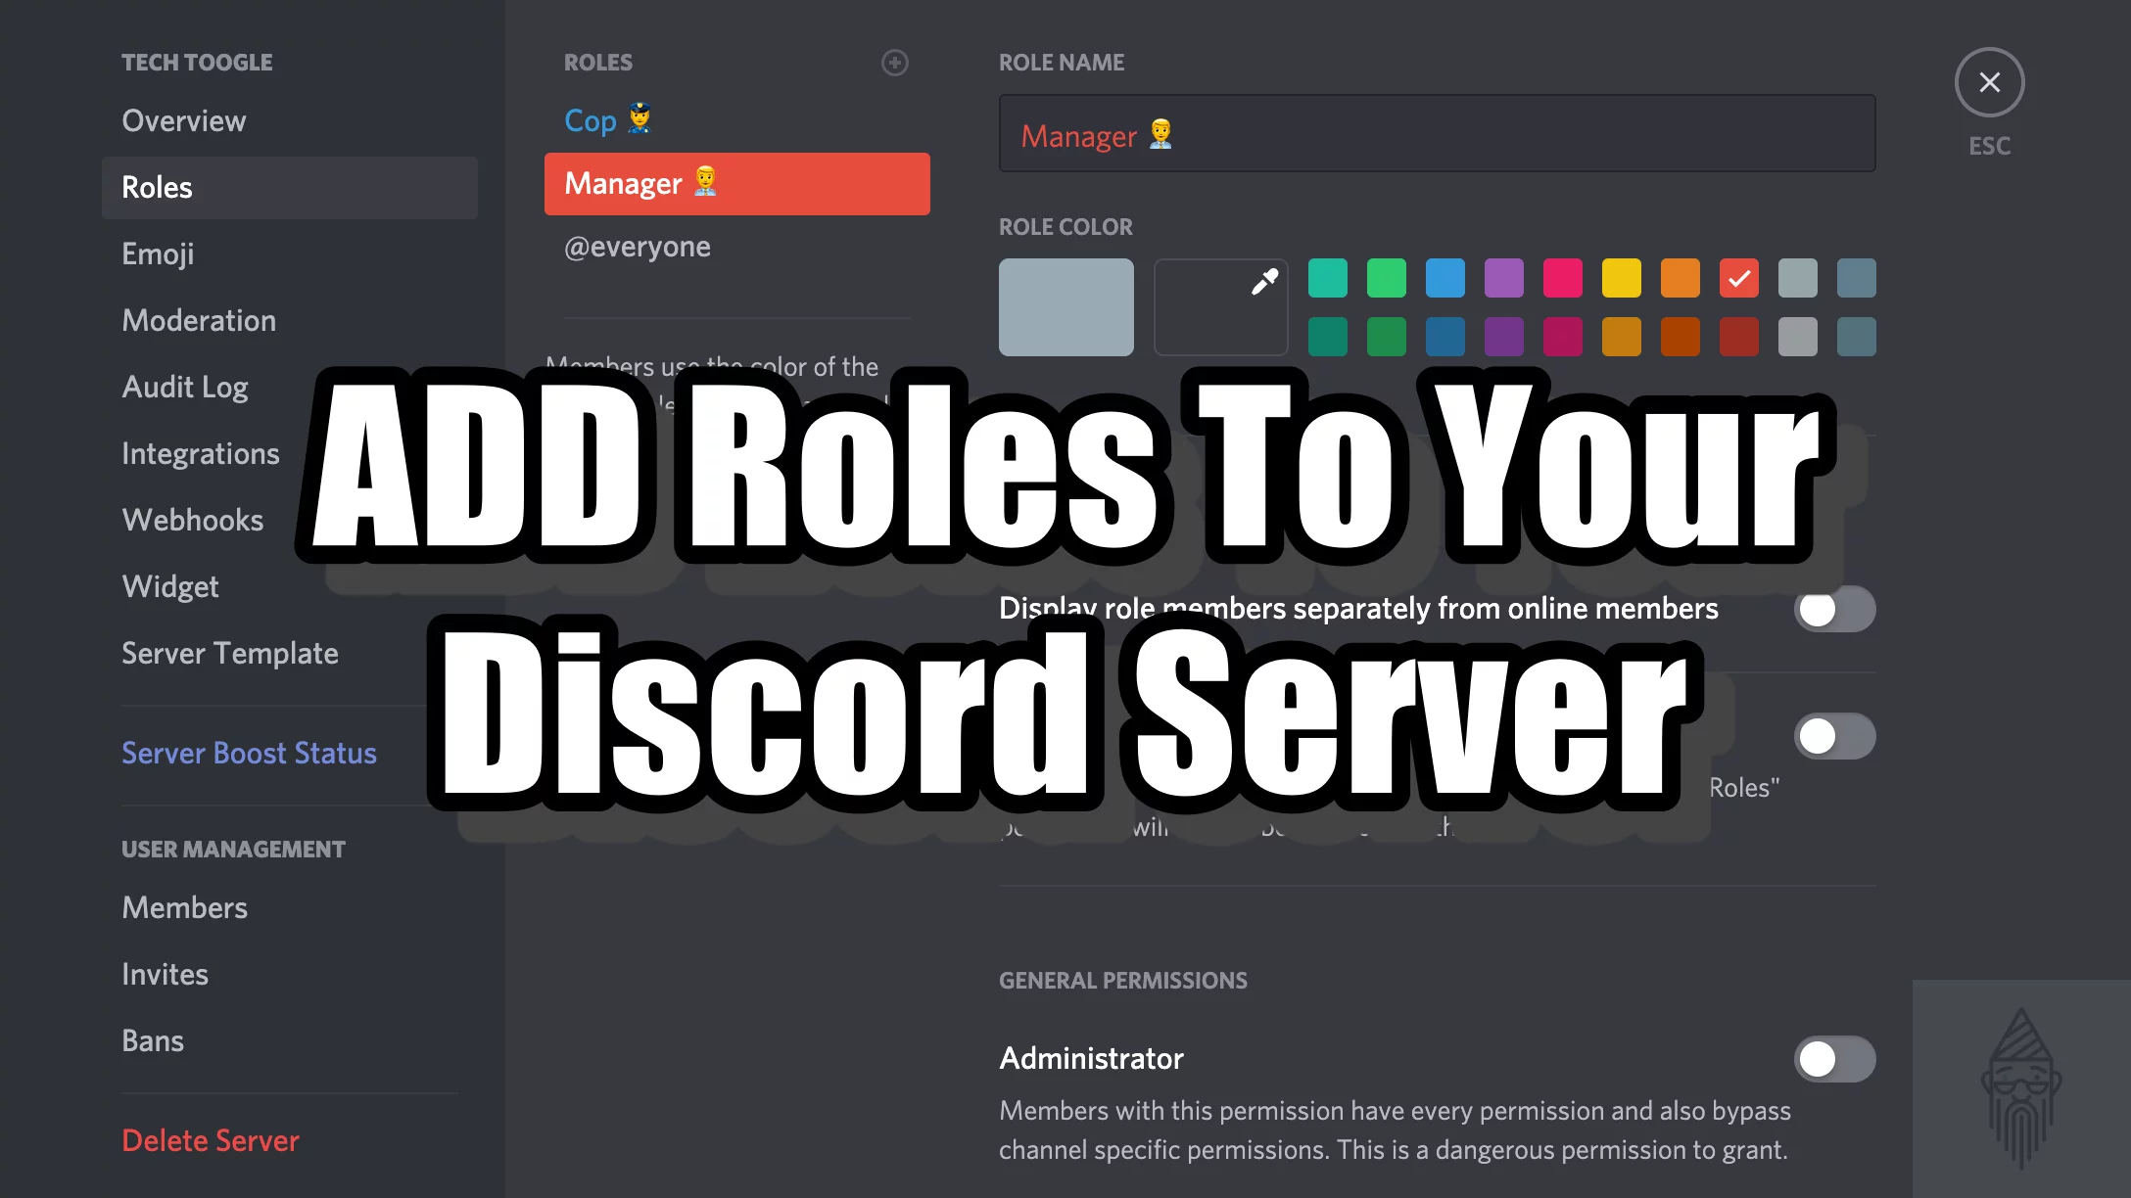Image resolution: width=2131 pixels, height=1198 pixels.
Task: Toggle the second unnamed role setting
Action: pyautogui.click(x=1835, y=737)
